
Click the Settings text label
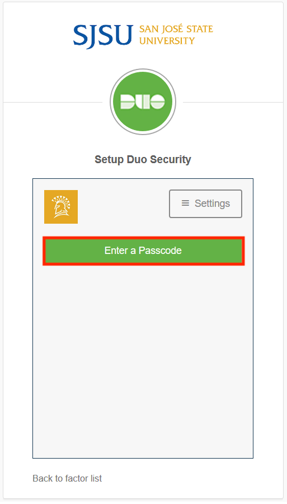pyautogui.click(x=212, y=204)
